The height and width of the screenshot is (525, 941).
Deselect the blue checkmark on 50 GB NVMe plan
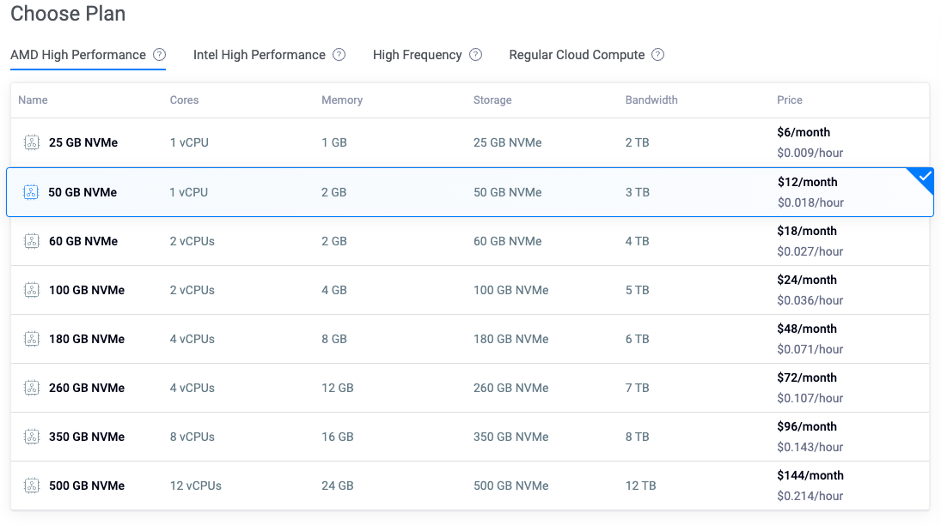click(x=924, y=178)
